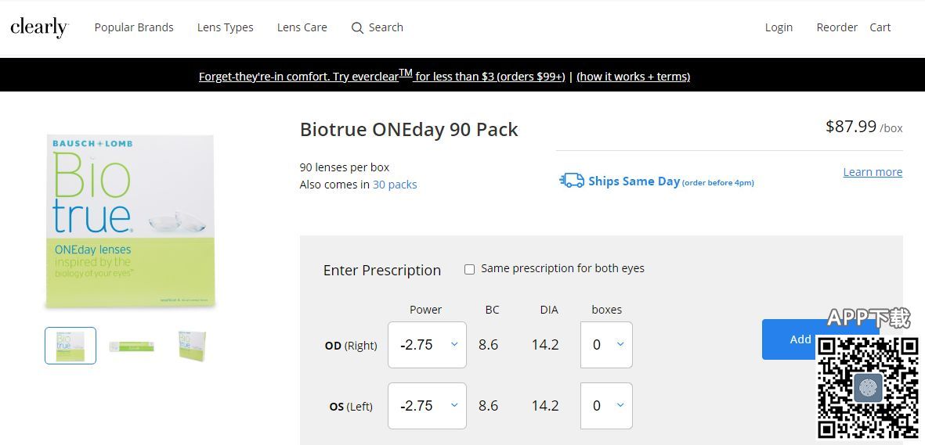Screen dimensions: 925x445
Task: Enable same prescription for both eyes
Action: point(470,269)
